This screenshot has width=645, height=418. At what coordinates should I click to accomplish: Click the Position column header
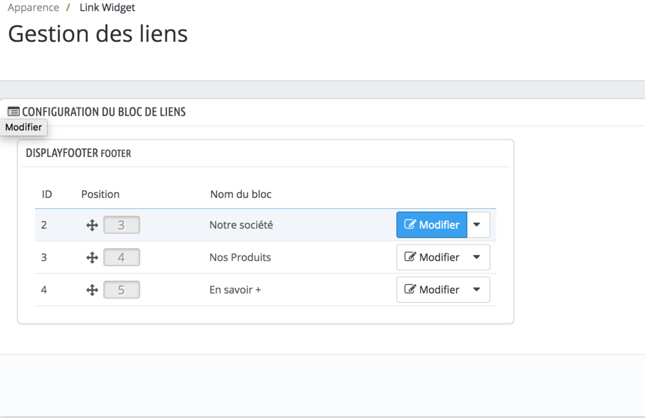pyautogui.click(x=100, y=194)
